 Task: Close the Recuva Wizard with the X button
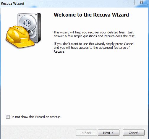141,2
